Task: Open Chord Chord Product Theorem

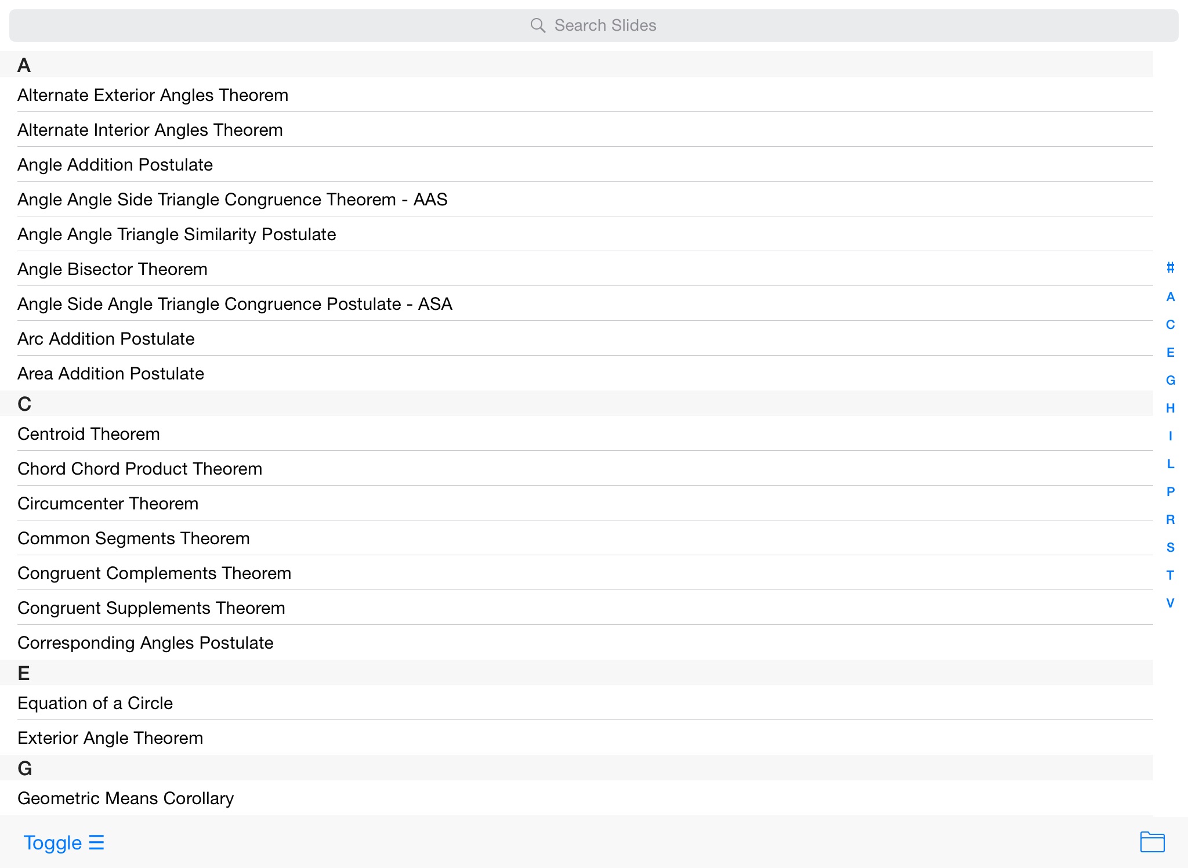Action: coord(139,469)
